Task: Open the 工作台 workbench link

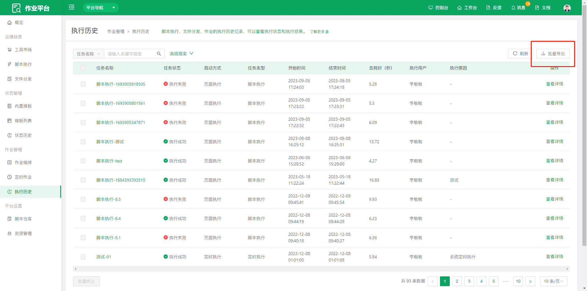Action: click(467, 8)
